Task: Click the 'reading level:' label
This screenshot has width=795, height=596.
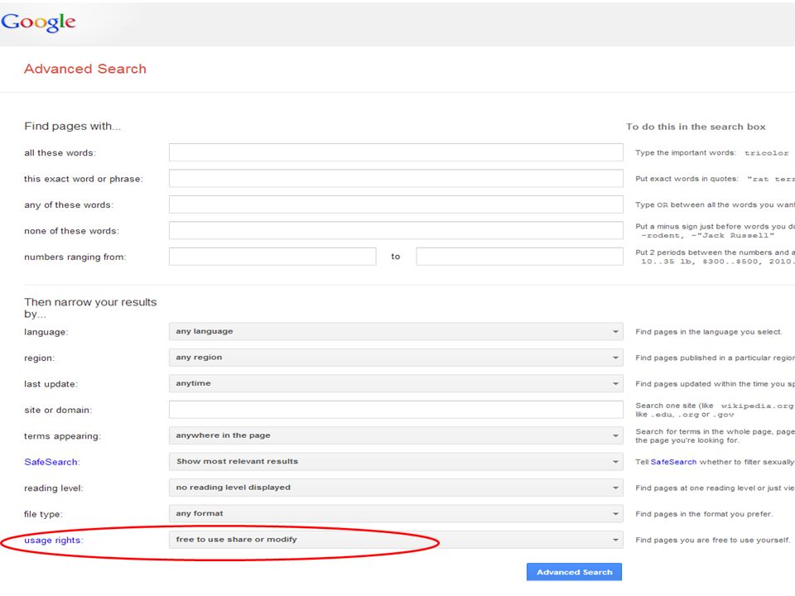Action: [x=54, y=488]
